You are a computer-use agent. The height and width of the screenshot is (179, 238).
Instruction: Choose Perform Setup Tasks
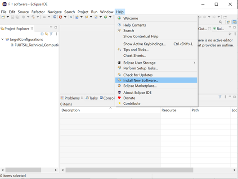pyautogui.click(x=156, y=68)
